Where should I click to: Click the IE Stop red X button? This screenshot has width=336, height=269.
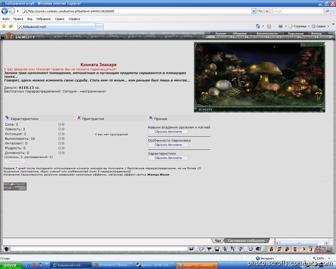click(x=267, y=11)
